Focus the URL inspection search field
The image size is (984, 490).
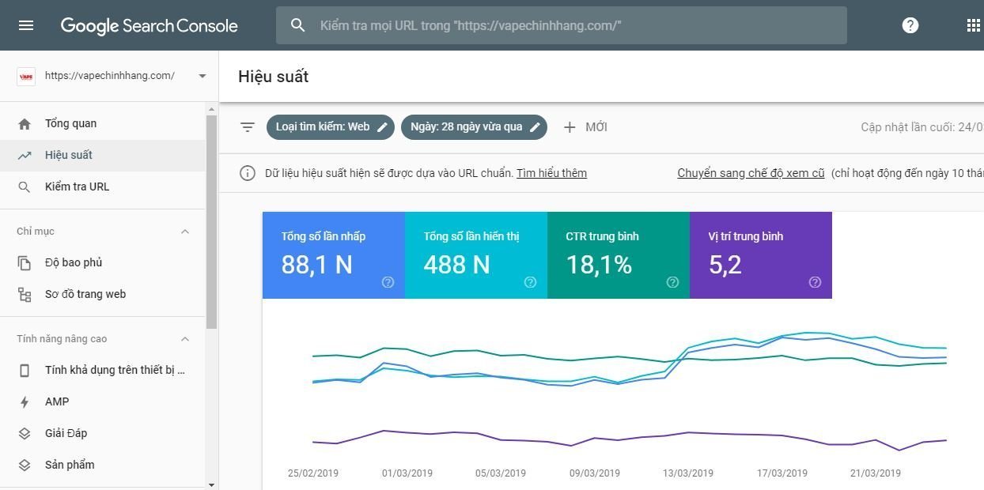click(562, 25)
